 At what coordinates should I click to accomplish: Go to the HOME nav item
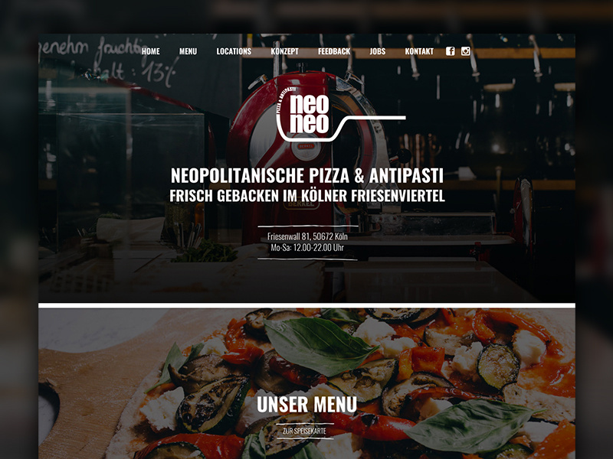pos(150,51)
